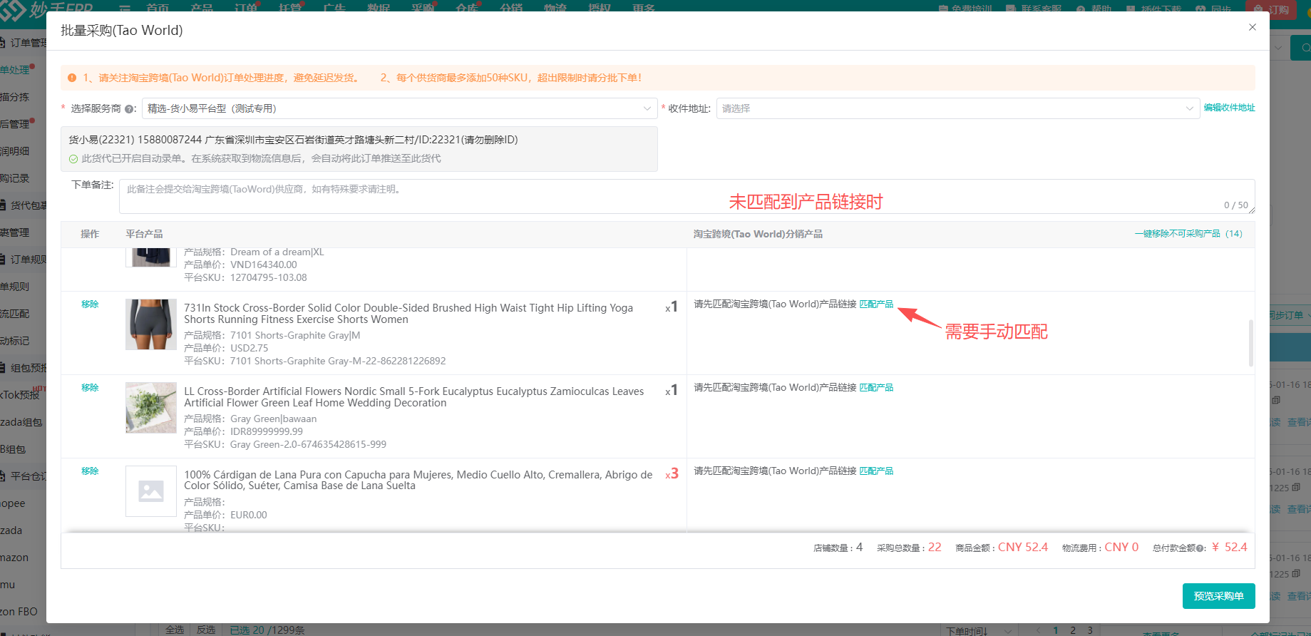Close the 批量采购 dialog with X icon
Screen dimensions: 1311x636
[1253, 27]
